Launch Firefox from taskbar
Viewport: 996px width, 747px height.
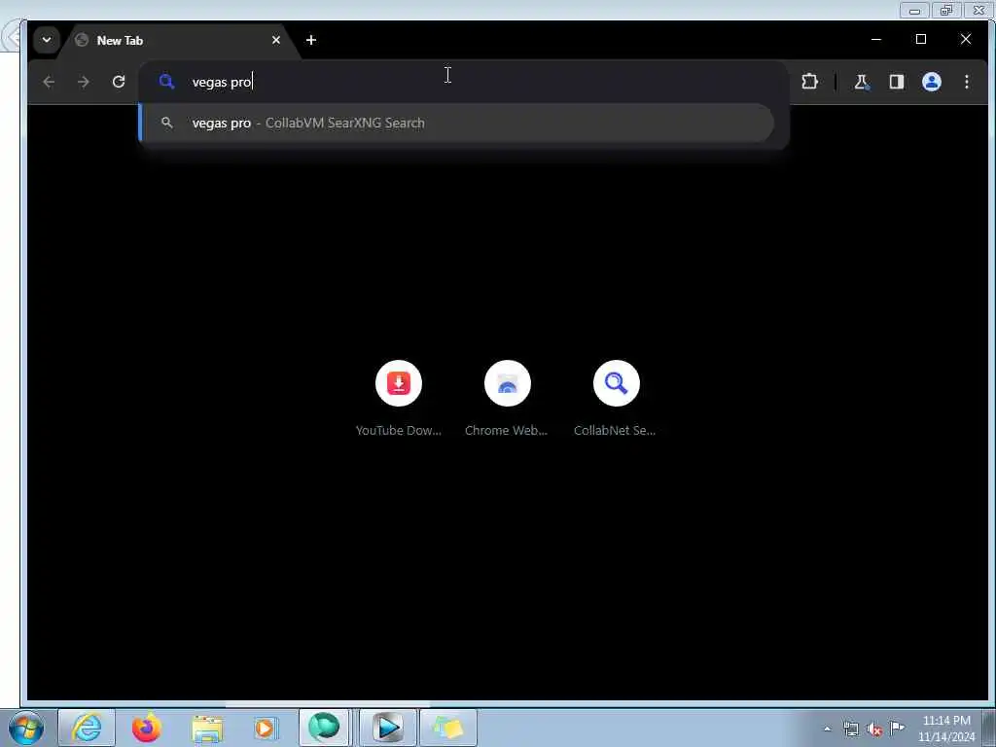tap(147, 728)
